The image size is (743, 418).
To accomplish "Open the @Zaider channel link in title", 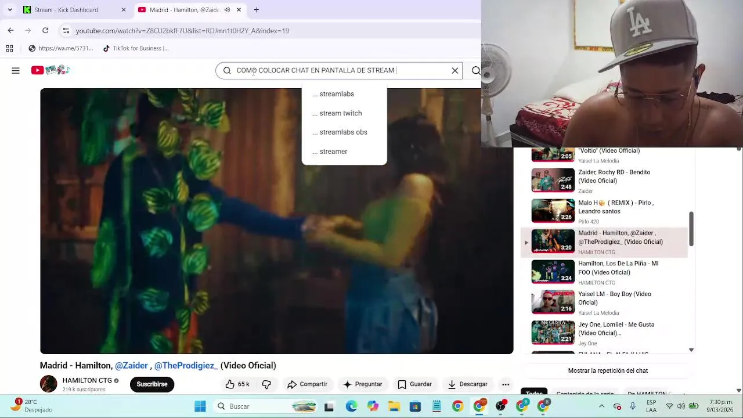I will [x=131, y=365].
